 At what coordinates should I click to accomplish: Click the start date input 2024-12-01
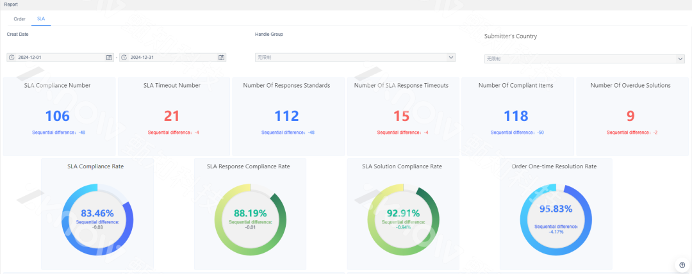[x=58, y=58]
